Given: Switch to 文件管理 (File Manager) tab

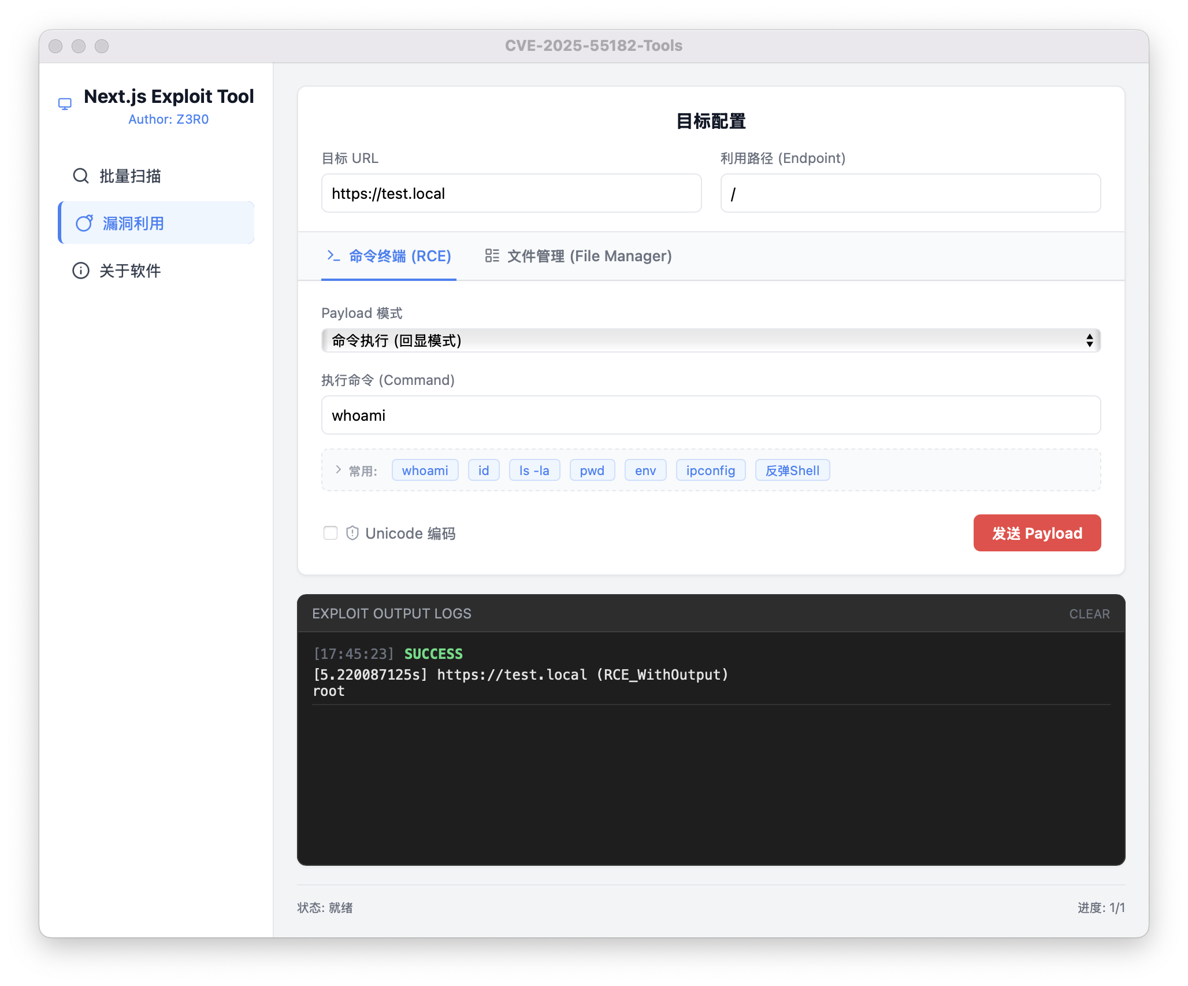Looking at the screenshot, I should click(578, 256).
